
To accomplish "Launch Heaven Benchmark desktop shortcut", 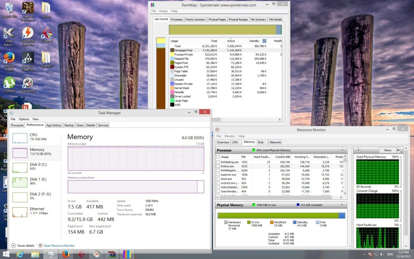I will click(x=28, y=11).
